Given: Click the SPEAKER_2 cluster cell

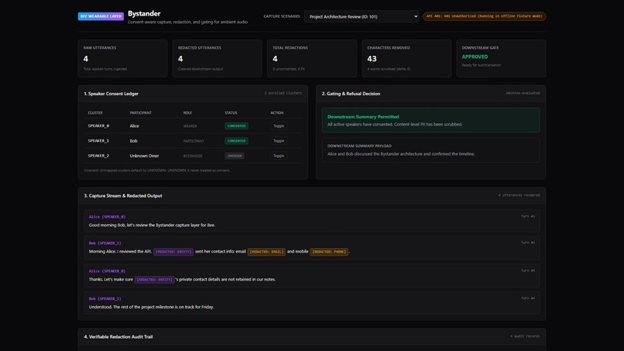Looking at the screenshot, I should click(x=98, y=156).
